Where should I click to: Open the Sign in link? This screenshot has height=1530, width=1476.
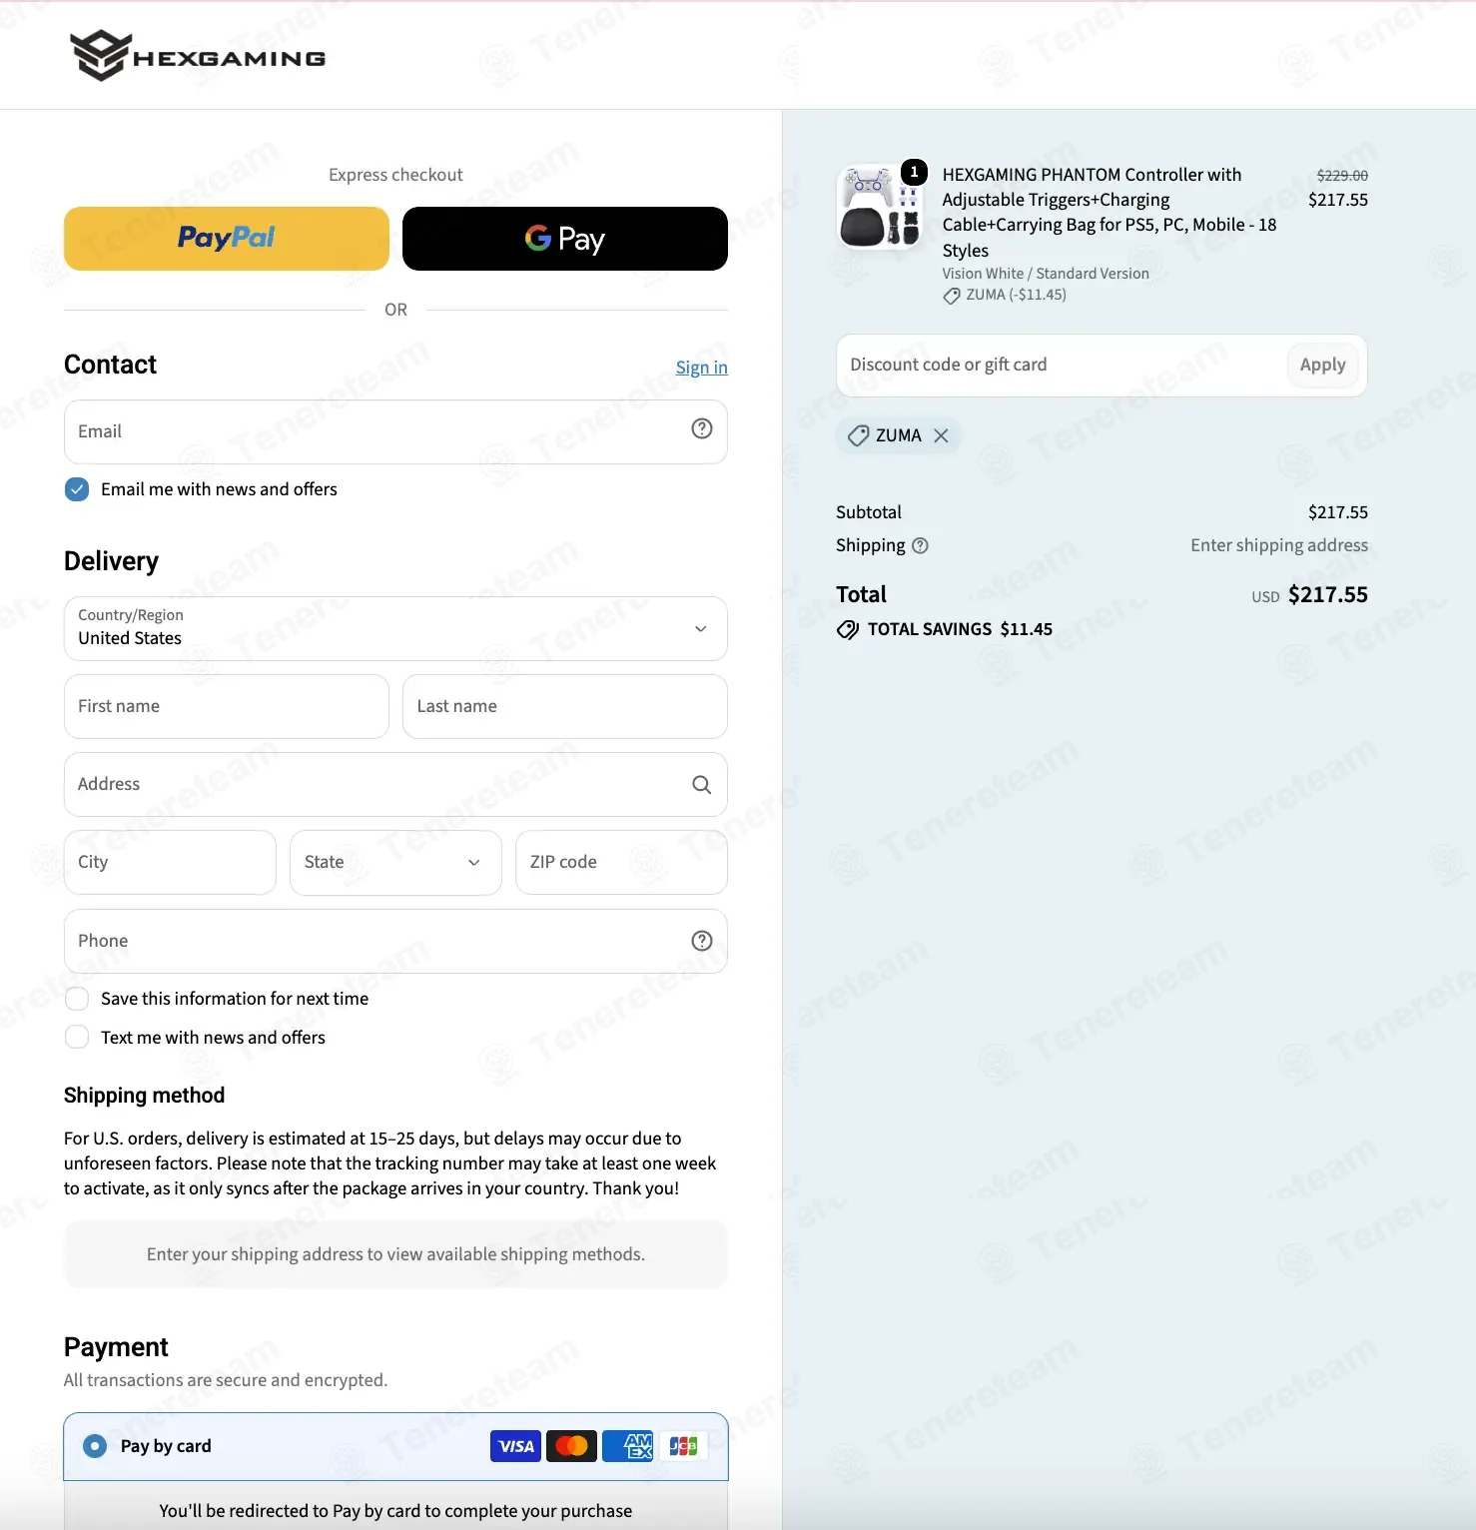point(701,368)
